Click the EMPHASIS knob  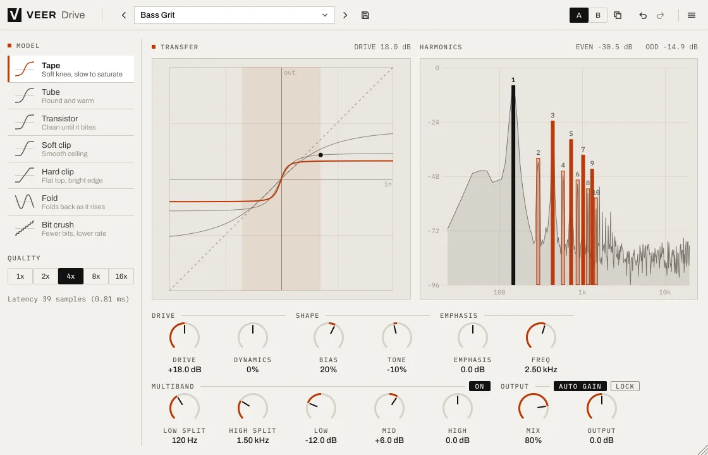pos(473,337)
